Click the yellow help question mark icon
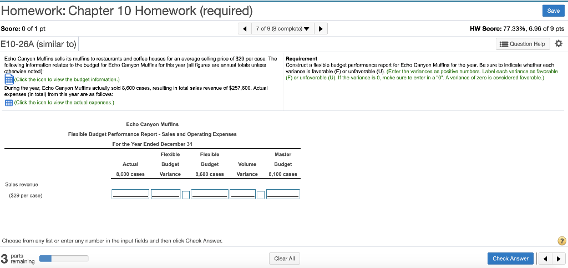 [562, 241]
